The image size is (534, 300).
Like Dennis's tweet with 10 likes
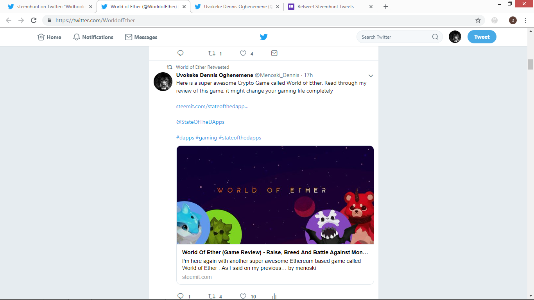tap(248, 296)
